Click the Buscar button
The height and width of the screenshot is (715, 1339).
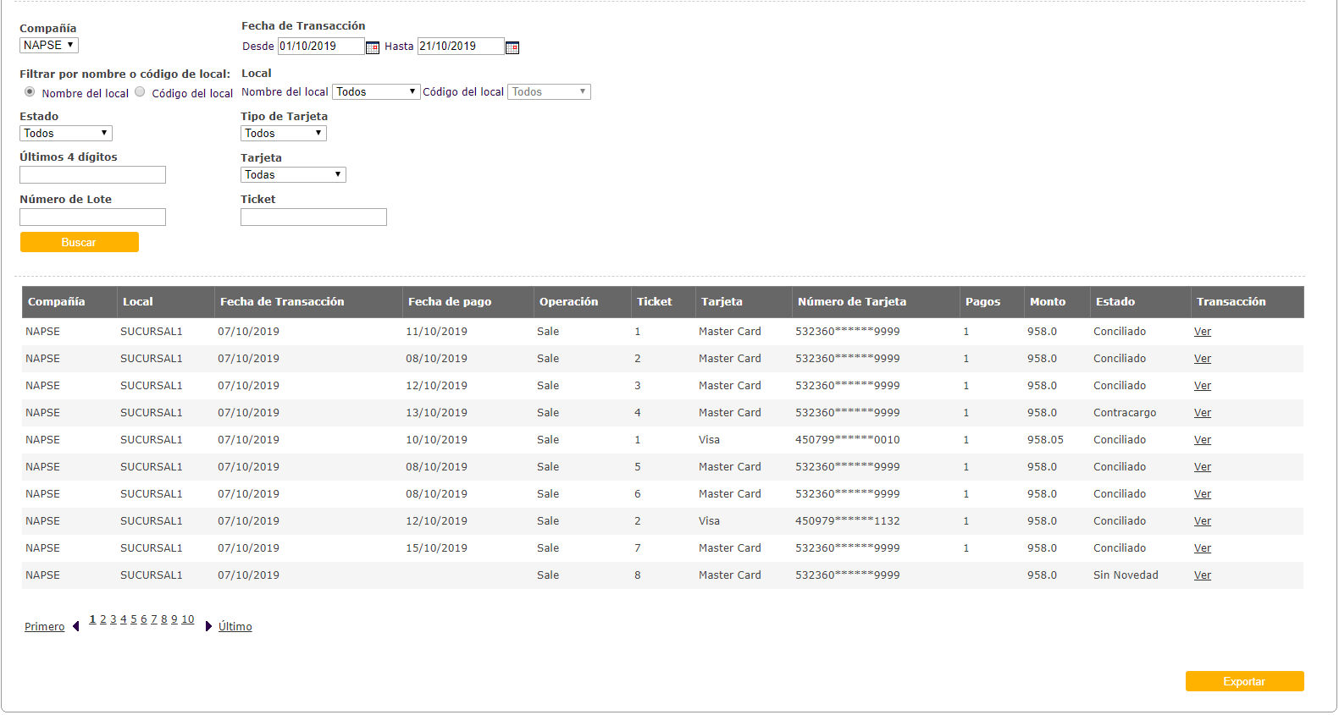80,243
